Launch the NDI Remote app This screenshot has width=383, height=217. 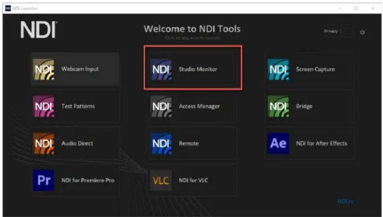point(192,143)
